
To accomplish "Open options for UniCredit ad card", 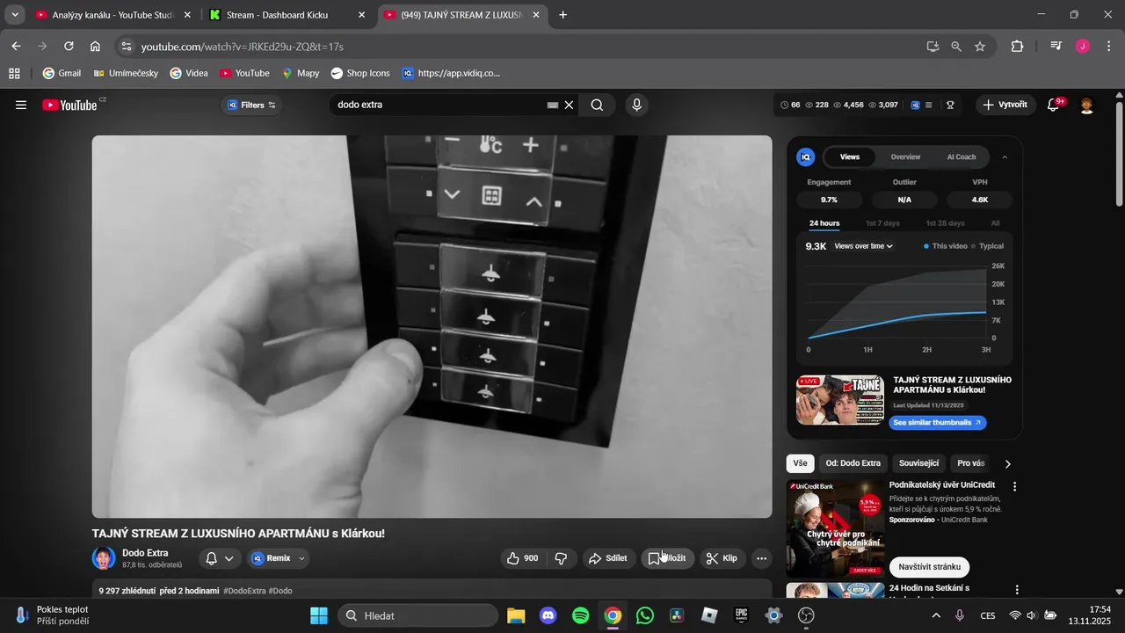I will (1015, 486).
